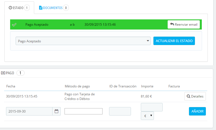Click the Pago section count badge
This screenshot has width=216, height=130.
[21, 73]
